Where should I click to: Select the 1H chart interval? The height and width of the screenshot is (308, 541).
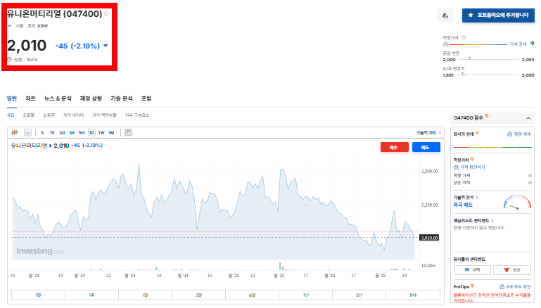(x=72, y=133)
